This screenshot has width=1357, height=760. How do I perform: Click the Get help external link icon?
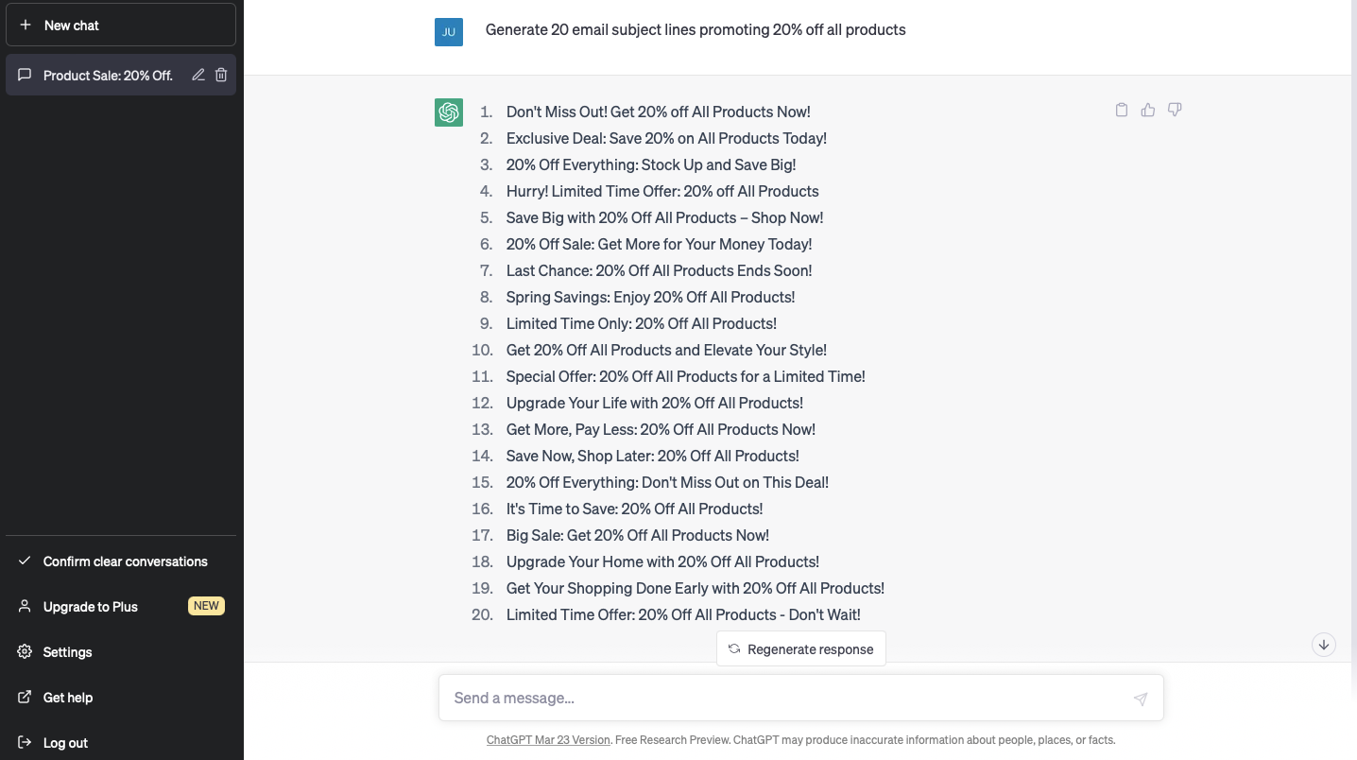pos(24,697)
